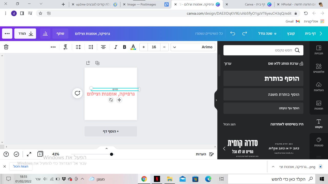Screen dimensions: 328x184
Task: Undo last action
Action: [233, 33]
